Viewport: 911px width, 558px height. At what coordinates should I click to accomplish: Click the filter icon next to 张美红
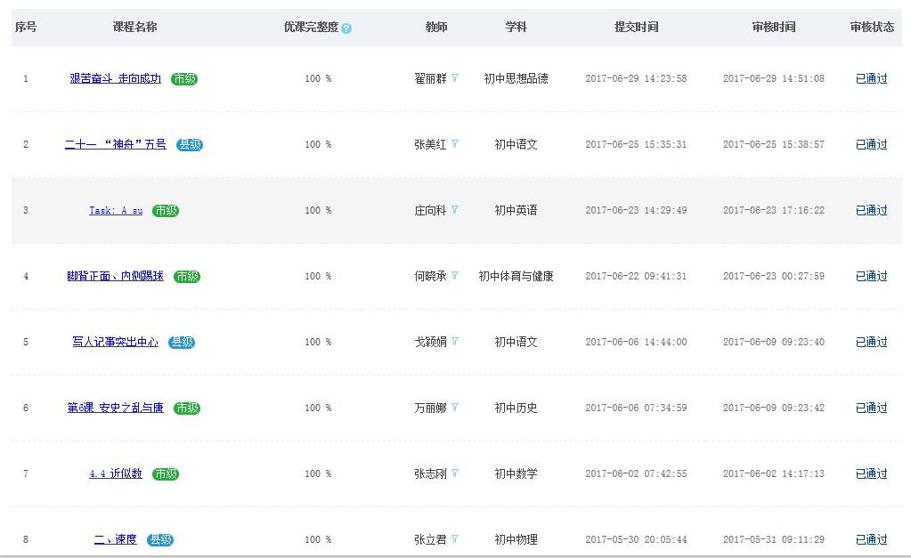point(455,144)
